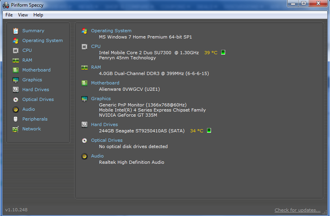Screen dimensions: 330x216
Task: Click Mobile Intel(R) 4 Series Express text
Action: click(152, 110)
